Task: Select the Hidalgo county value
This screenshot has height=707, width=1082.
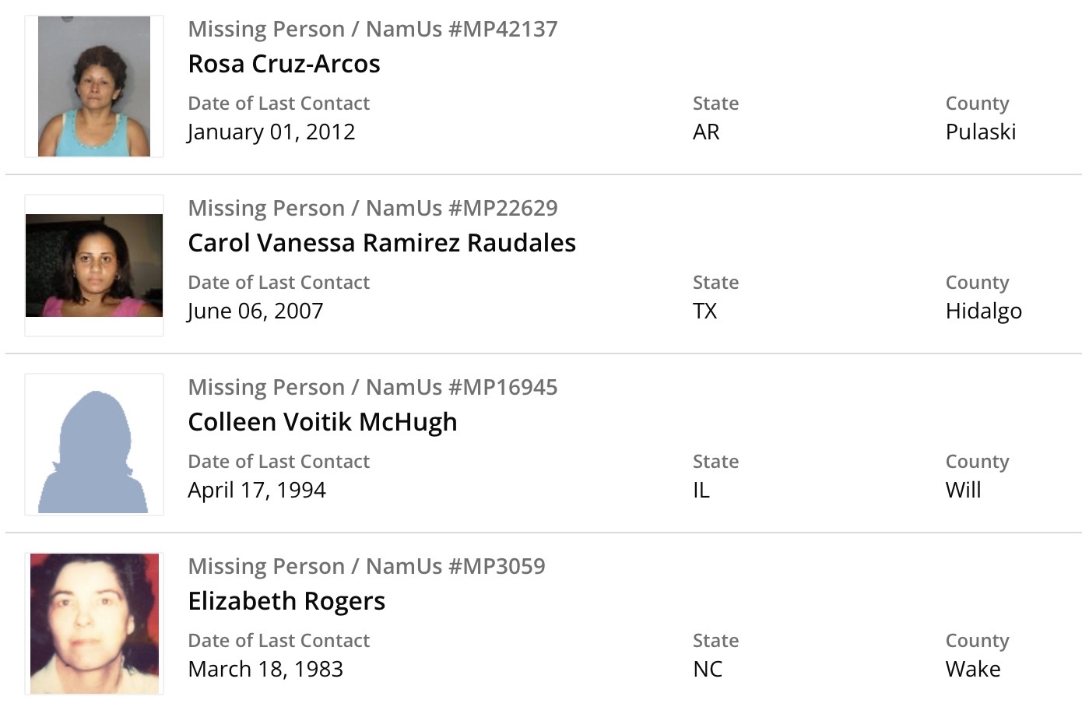Action: coord(983,311)
